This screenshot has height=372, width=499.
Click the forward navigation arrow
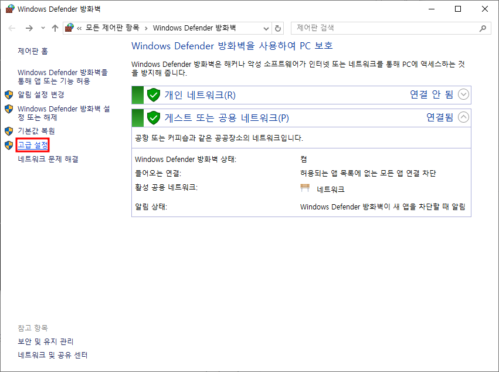29,28
